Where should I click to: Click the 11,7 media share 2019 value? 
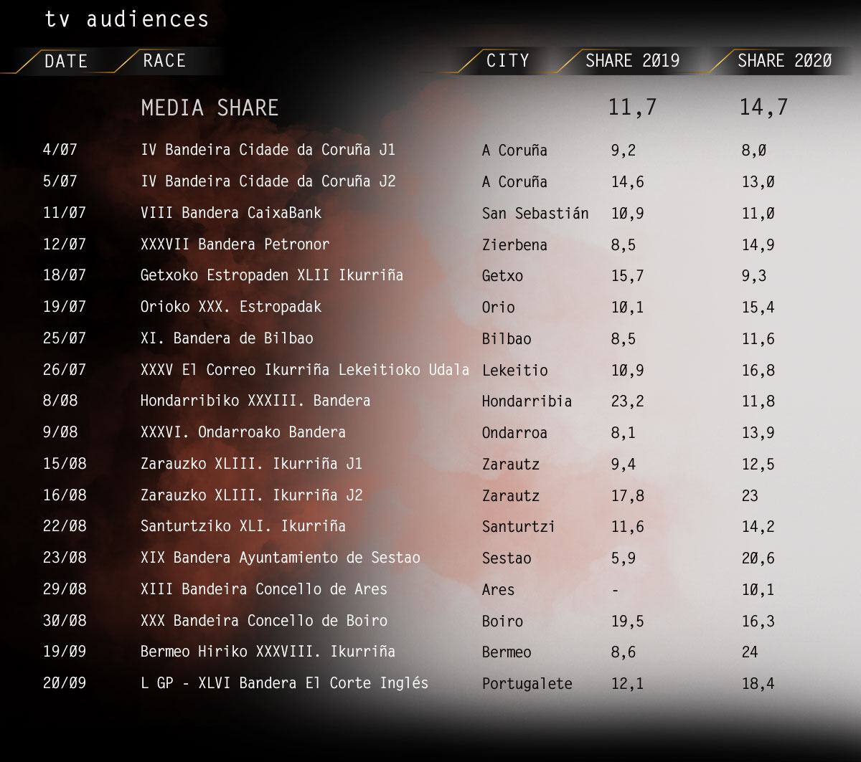click(x=632, y=108)
